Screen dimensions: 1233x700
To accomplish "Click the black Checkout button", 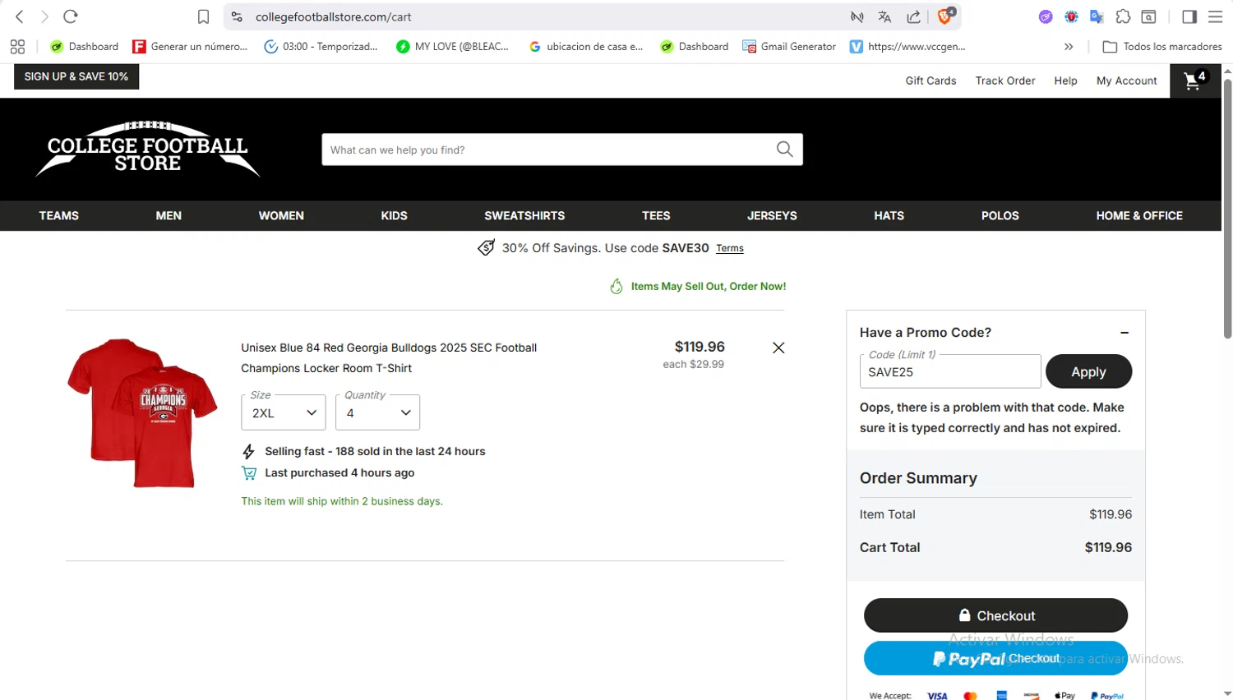I will point(995,615).
